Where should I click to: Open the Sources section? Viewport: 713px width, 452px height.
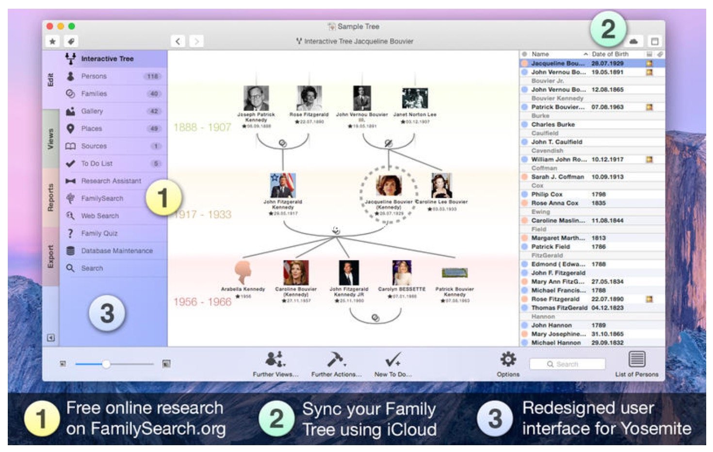[113, 146]
